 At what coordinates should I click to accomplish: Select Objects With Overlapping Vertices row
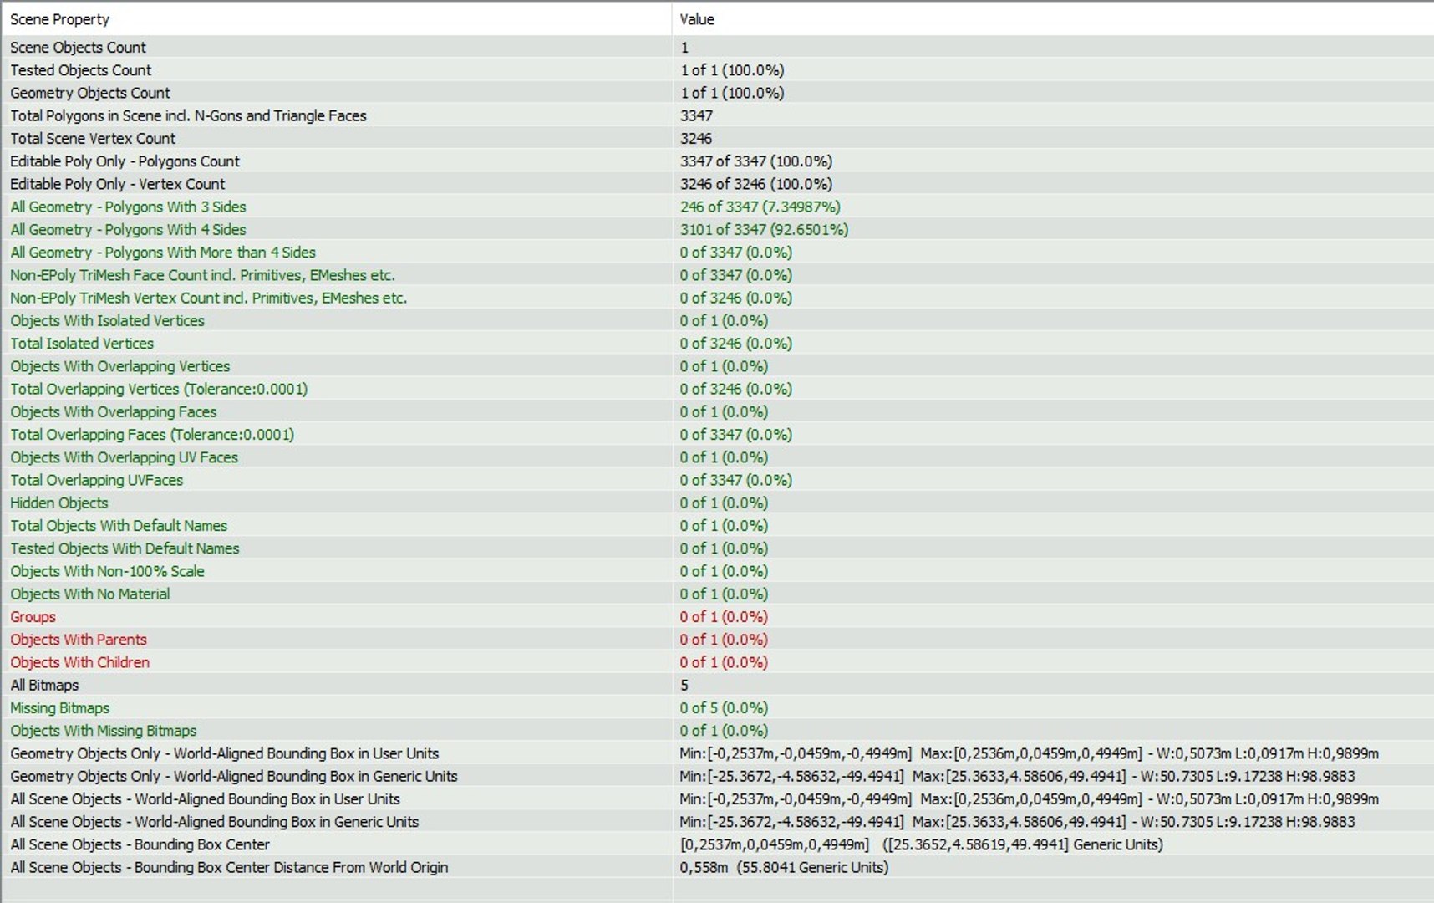click(x=718, y=366)
